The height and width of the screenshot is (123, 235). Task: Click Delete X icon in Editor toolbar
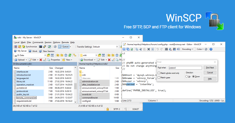coord(149,49)
